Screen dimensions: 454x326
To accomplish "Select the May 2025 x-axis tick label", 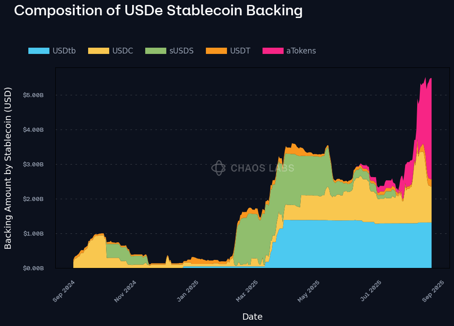I will [x=309, y=290].
